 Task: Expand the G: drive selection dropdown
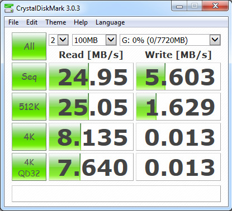(215, 40)
